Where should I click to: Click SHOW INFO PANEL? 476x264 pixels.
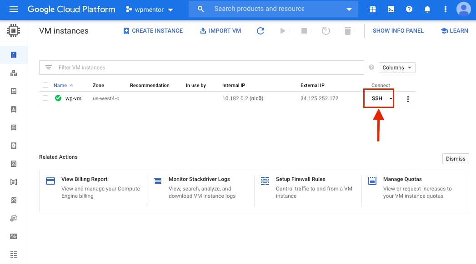(x=398, y=30)
